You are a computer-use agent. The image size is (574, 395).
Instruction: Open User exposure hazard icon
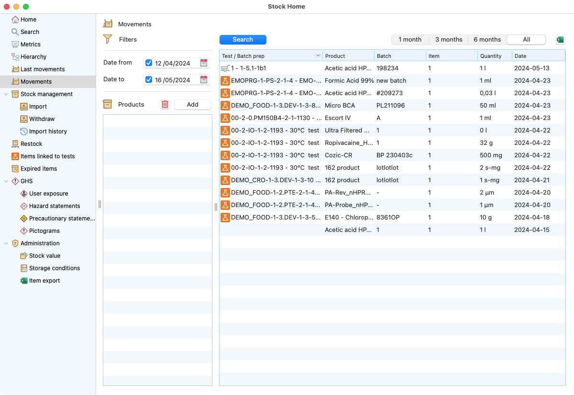pos(24,194)
